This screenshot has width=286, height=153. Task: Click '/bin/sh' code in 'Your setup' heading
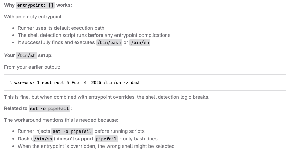pyautogui.click(x=26, y=55)
